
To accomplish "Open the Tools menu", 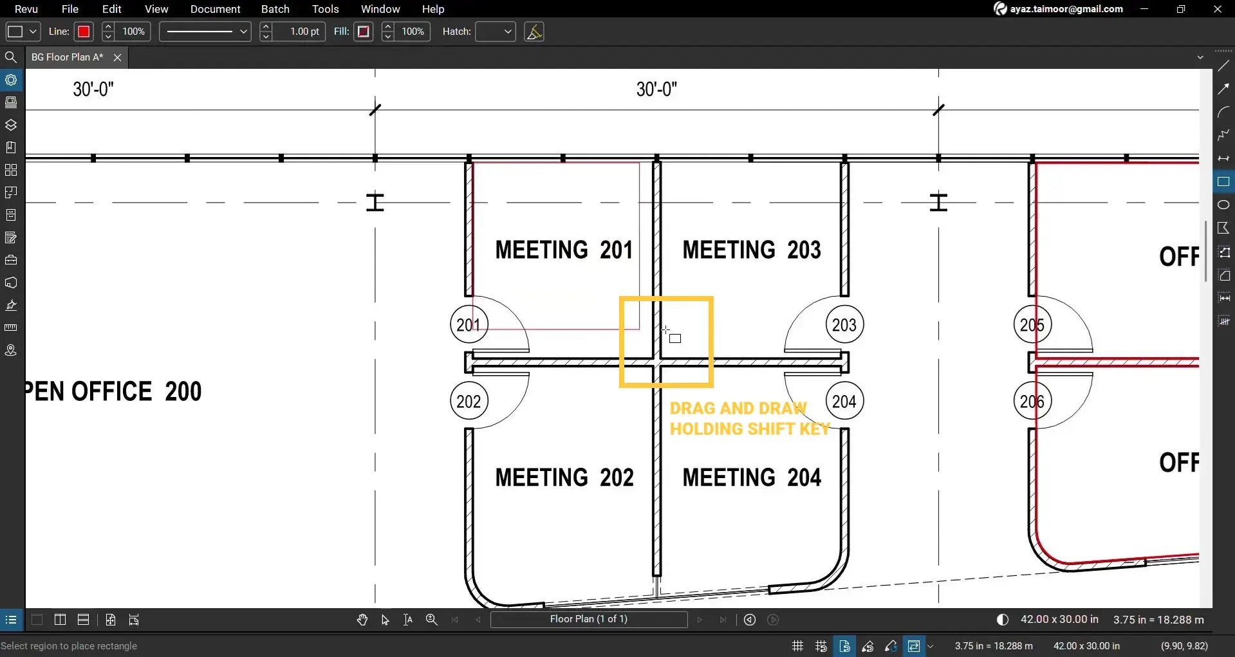I will pos(325,9).
